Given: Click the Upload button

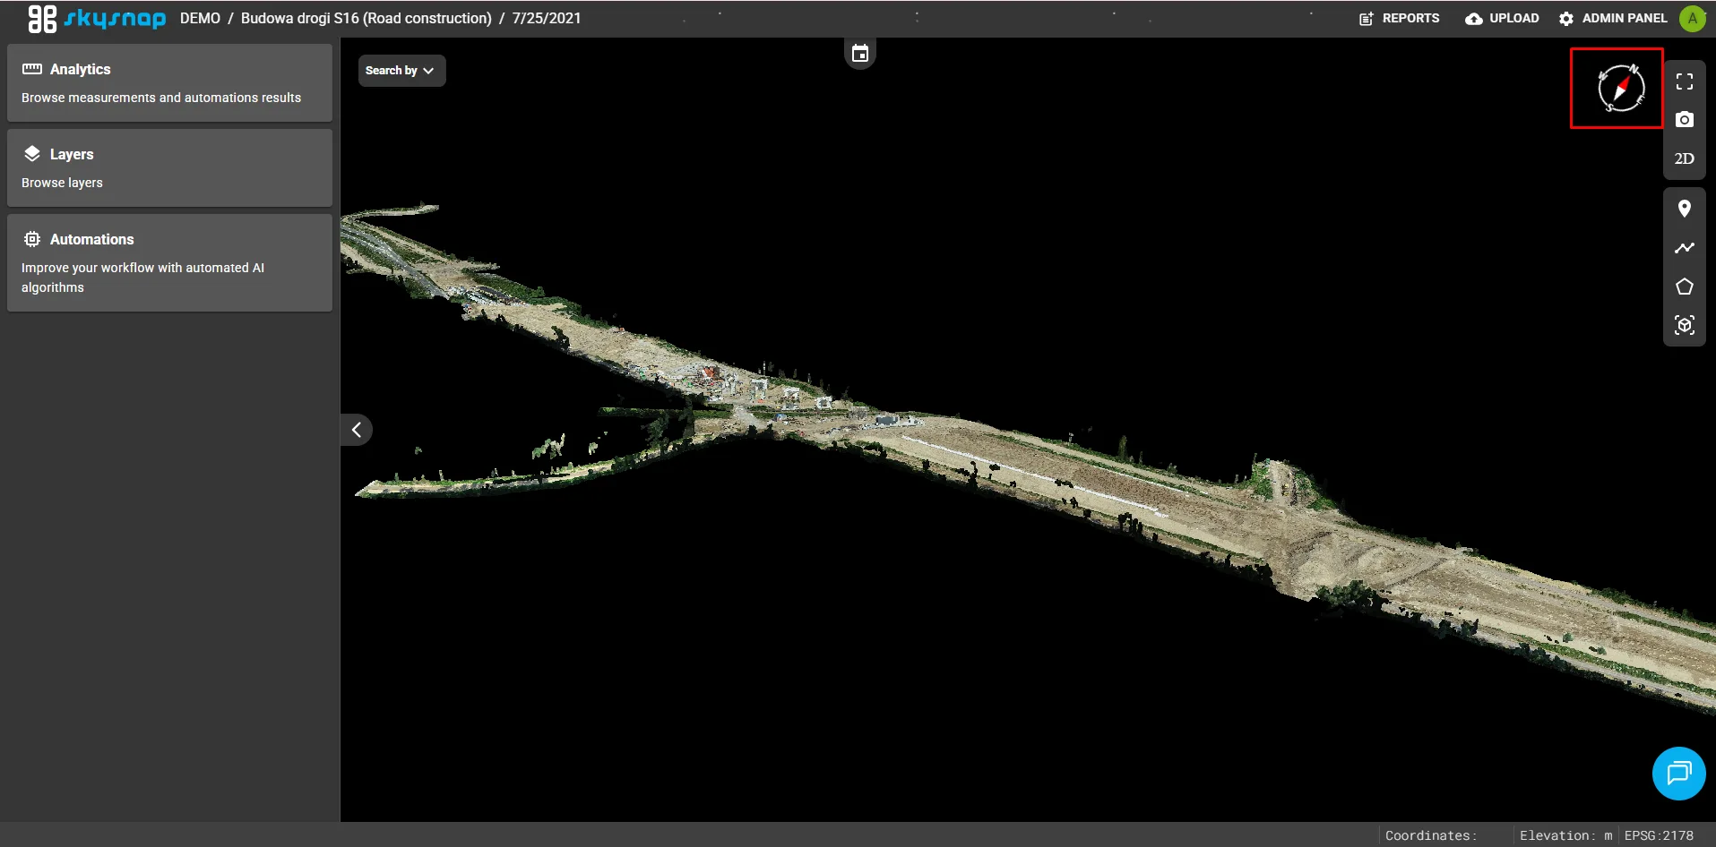Looking at the screenshot, I should [x=1502, y=18].
